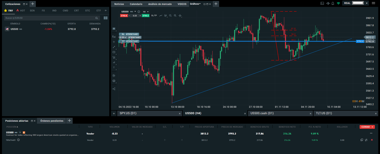Image resolution: width=380 pixels, height=154 pixels.
Task: Toggle SL/TP on the chart order bar
Action: (x=154, y=15)
